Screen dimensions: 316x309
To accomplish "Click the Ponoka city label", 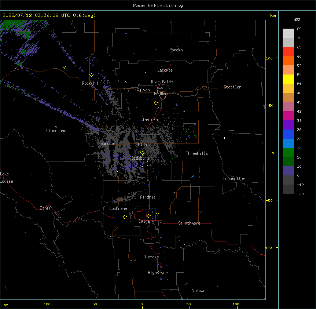I will (176, 50).
